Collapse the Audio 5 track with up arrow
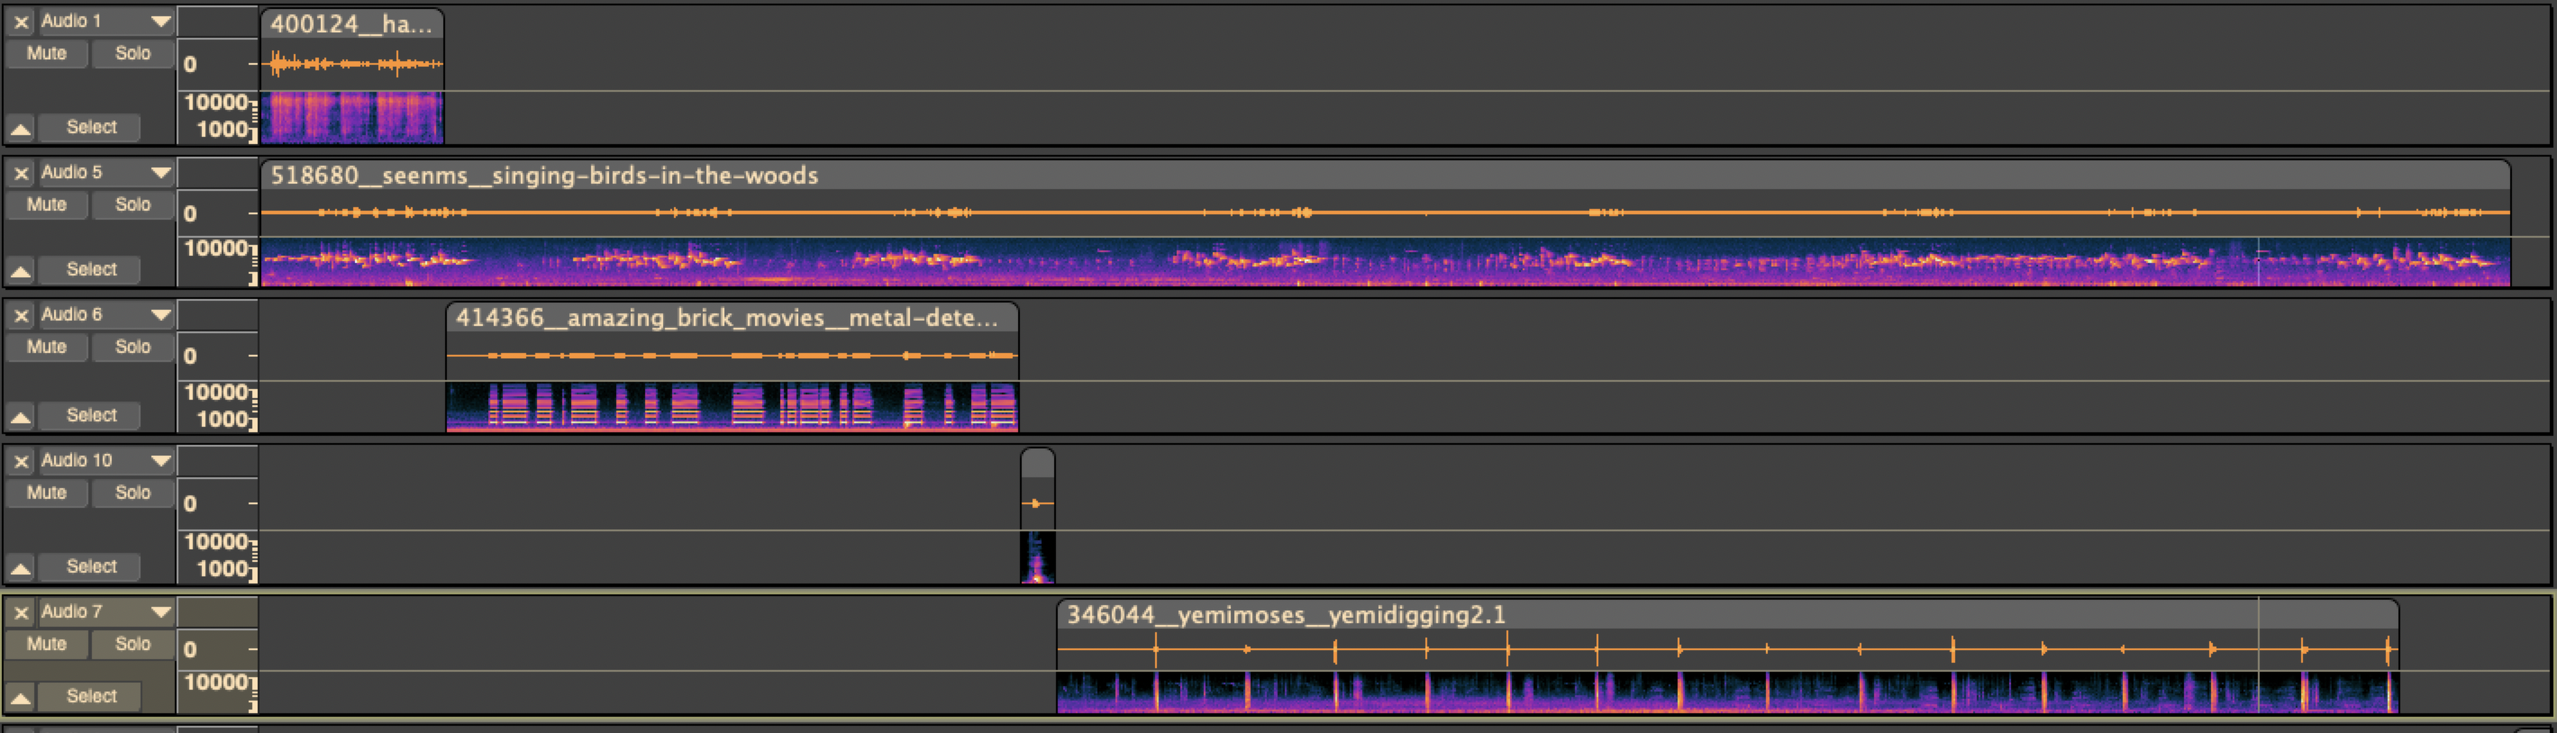The height and width of the screenshot is (733, 2557). 21,271
